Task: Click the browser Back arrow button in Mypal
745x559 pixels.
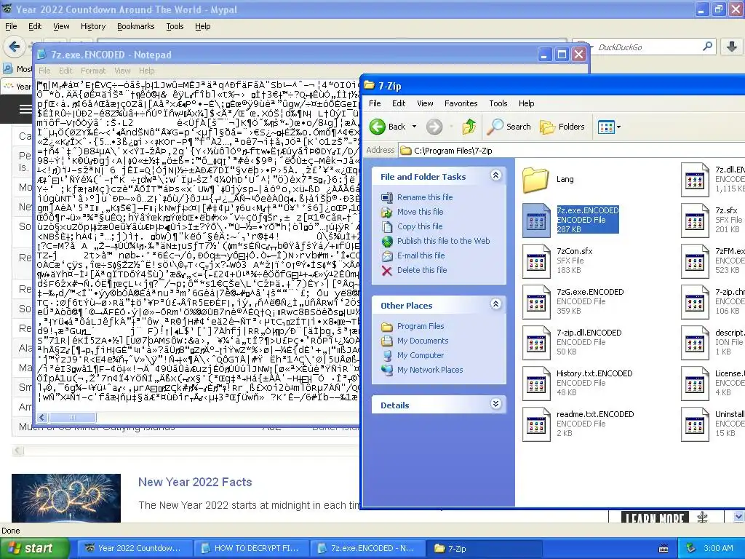Action: [x=15, y=47]
